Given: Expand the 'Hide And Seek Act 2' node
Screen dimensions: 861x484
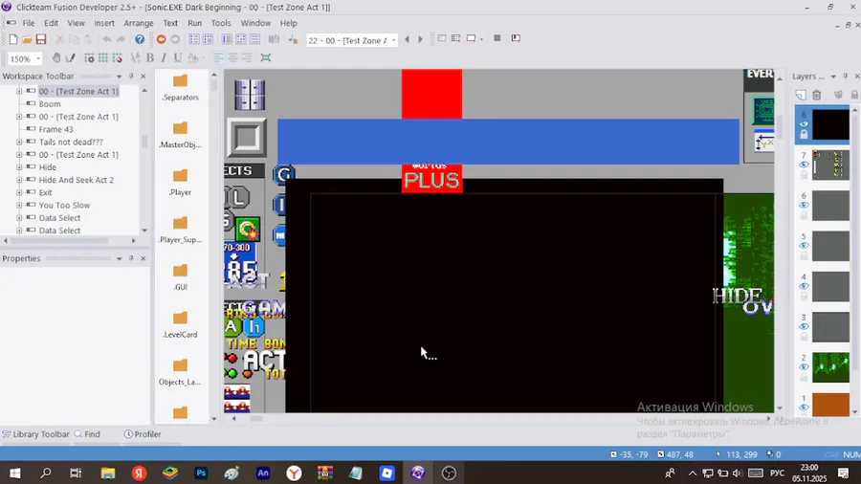Looking at the screenshot, I should pos(19,180).
